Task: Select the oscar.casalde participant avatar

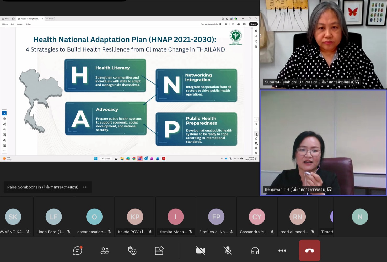Action: pyautogui.click(x=94, y=217)
